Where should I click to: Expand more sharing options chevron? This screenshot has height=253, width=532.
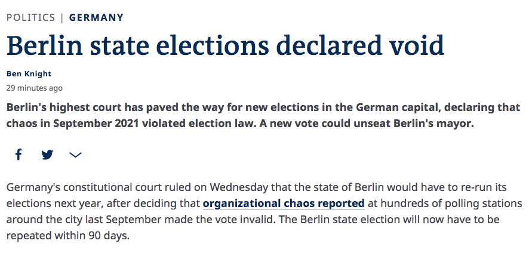[75, 155]
